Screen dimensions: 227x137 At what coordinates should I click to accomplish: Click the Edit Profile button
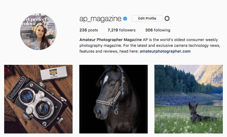(147, 19)
